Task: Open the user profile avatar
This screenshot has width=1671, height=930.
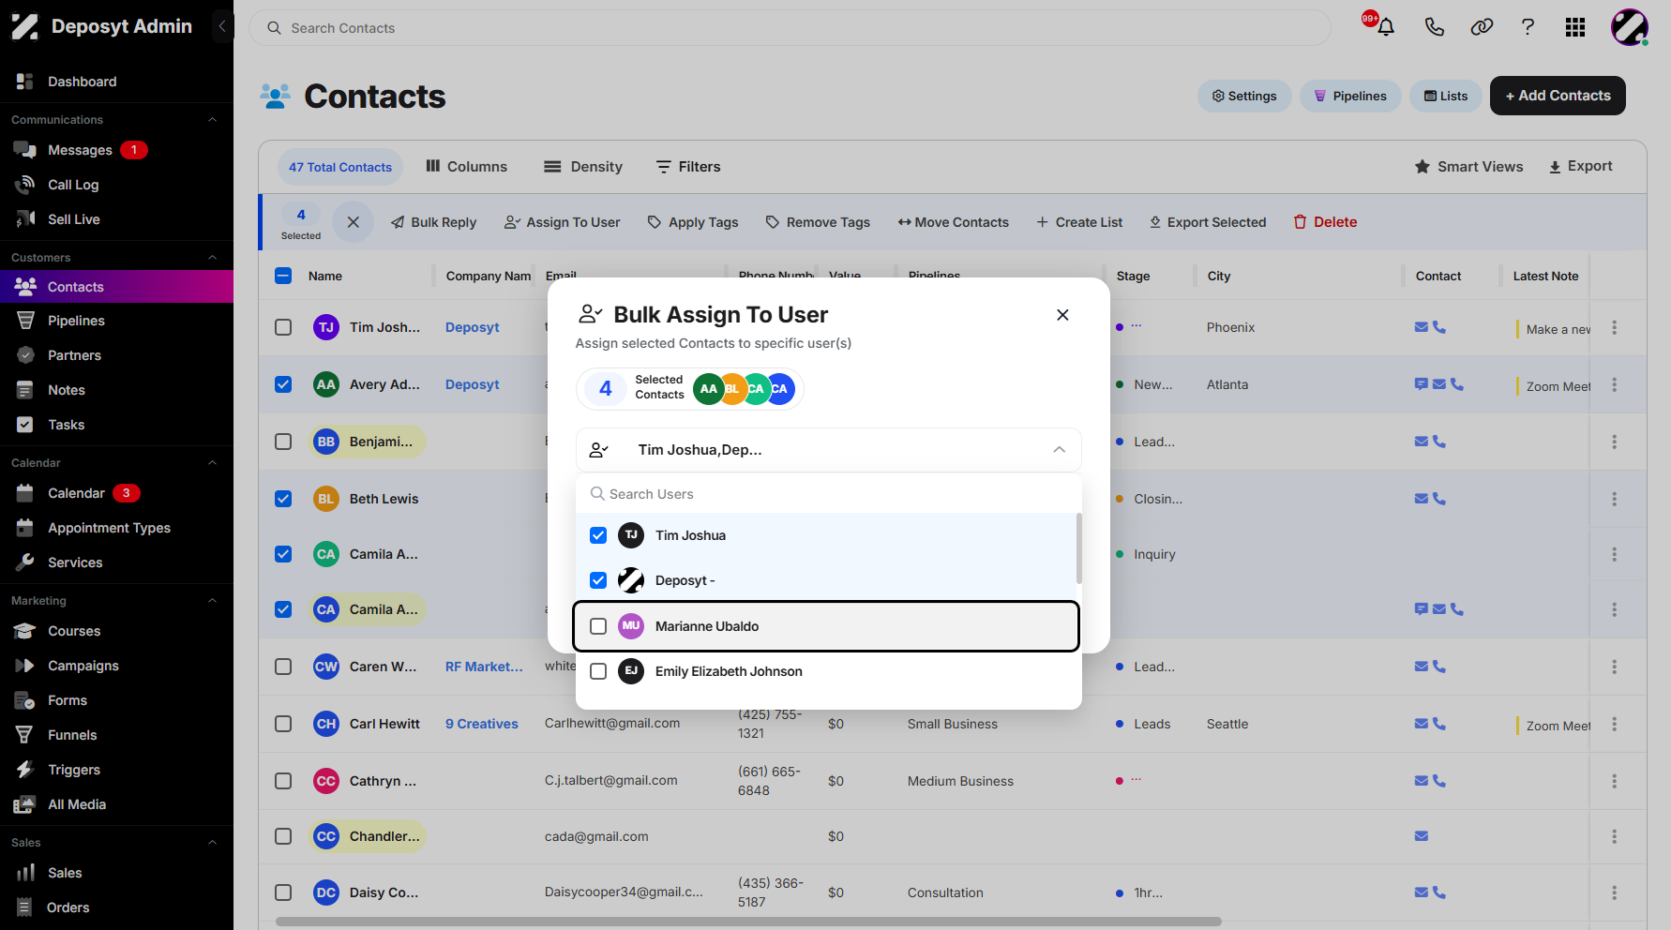Action: click(1630, 27)
